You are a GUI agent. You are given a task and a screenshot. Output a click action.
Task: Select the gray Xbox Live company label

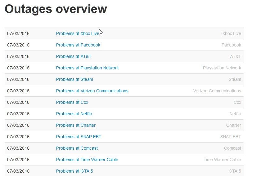[232, 33]
